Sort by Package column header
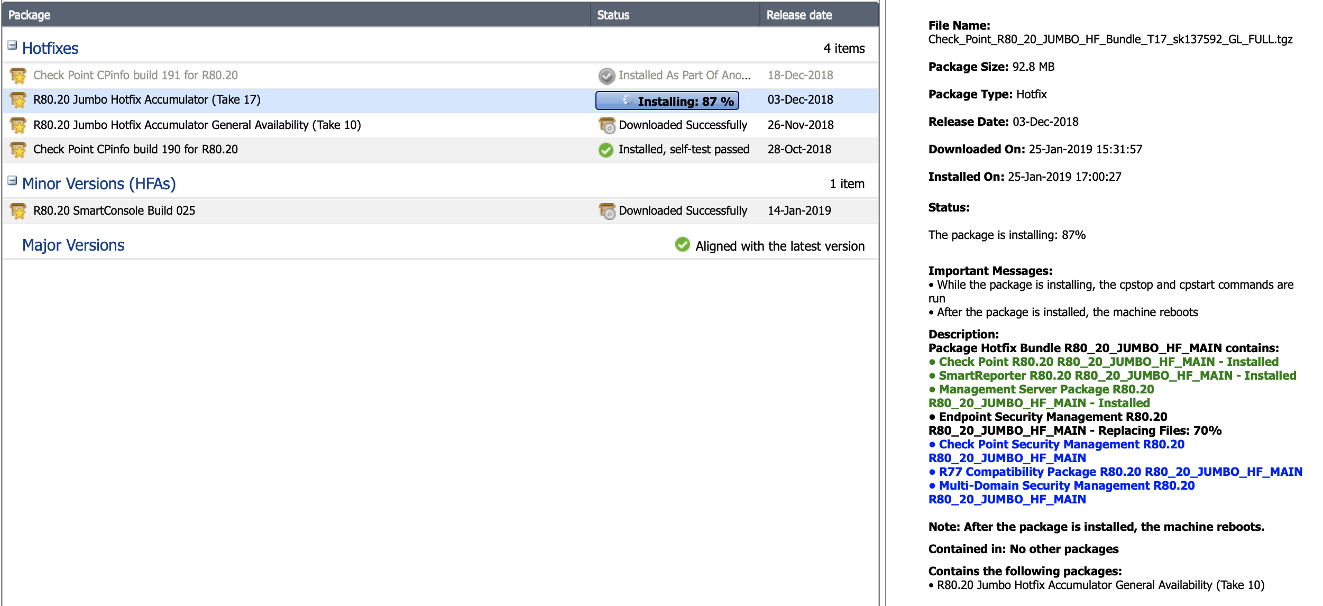The width and height of the screenshot is (1323, 606). click(296, 15)
